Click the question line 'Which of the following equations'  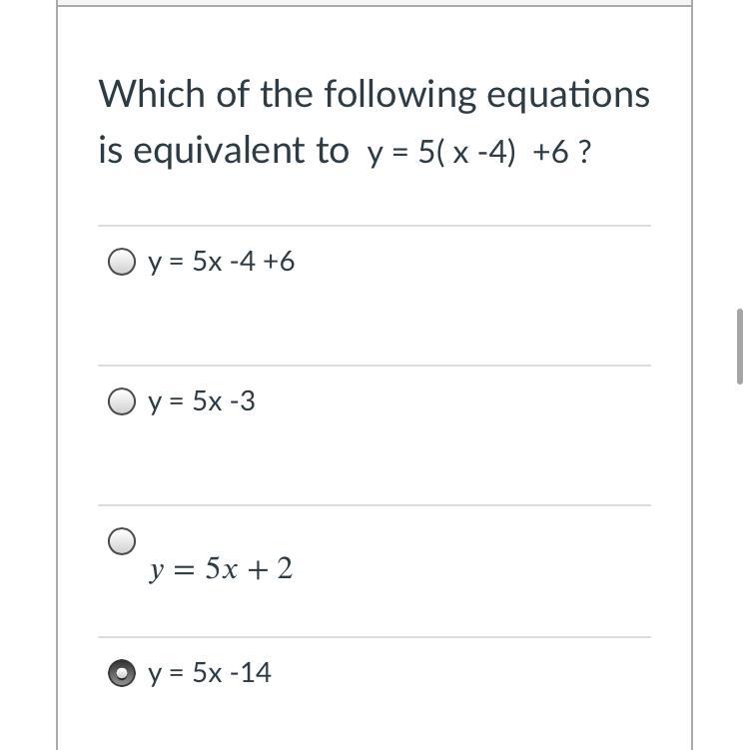374,95
